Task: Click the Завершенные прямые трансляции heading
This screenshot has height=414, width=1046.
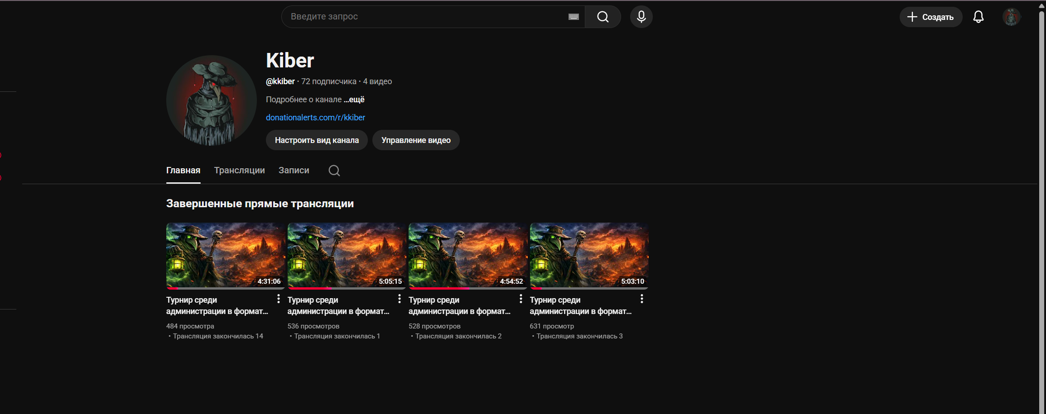Action: click(x=260, y=204)
